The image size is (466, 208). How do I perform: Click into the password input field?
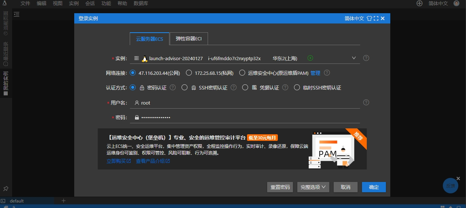click(246, 117)
